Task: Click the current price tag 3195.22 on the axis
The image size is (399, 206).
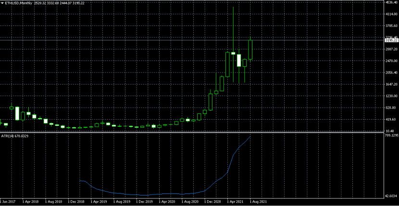Action: point(391,40)
